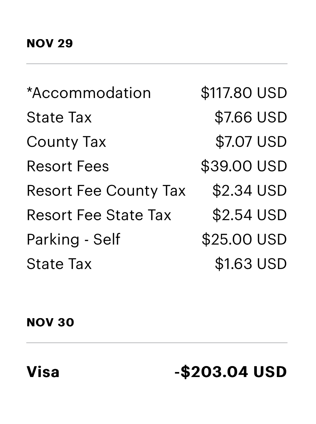The image size is (316, 424).
Task: Click the $2.34 USD amount
Action: [x=249, y=191]
